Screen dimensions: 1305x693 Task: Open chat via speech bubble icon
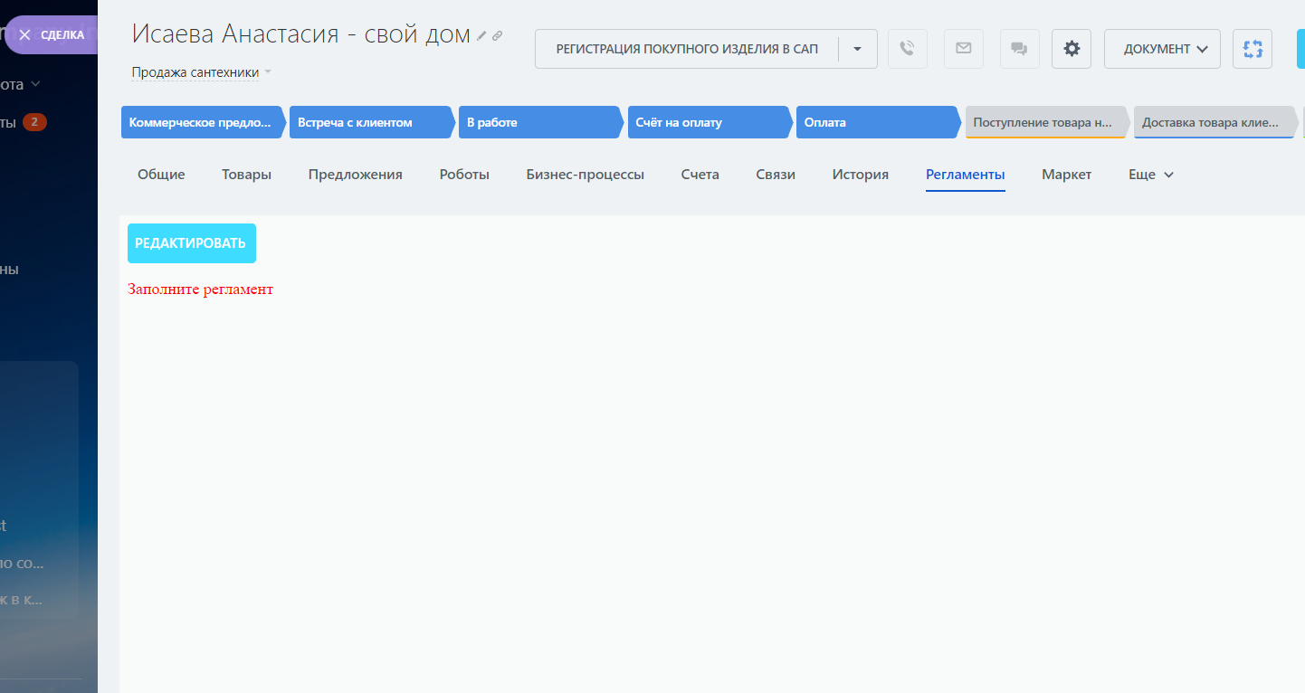pyautogui.click(x=1019, y=49)
